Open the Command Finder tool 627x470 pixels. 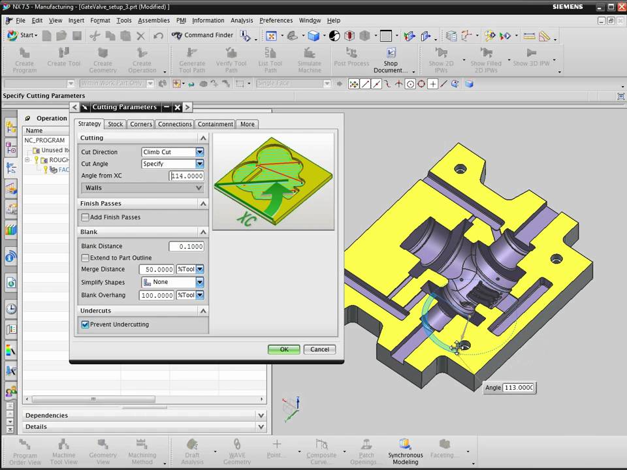202,35
